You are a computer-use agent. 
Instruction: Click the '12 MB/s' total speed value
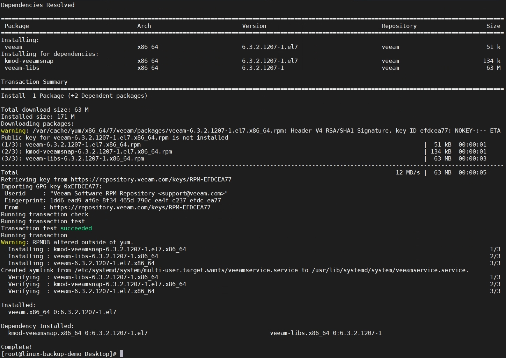tap(408, 172)
